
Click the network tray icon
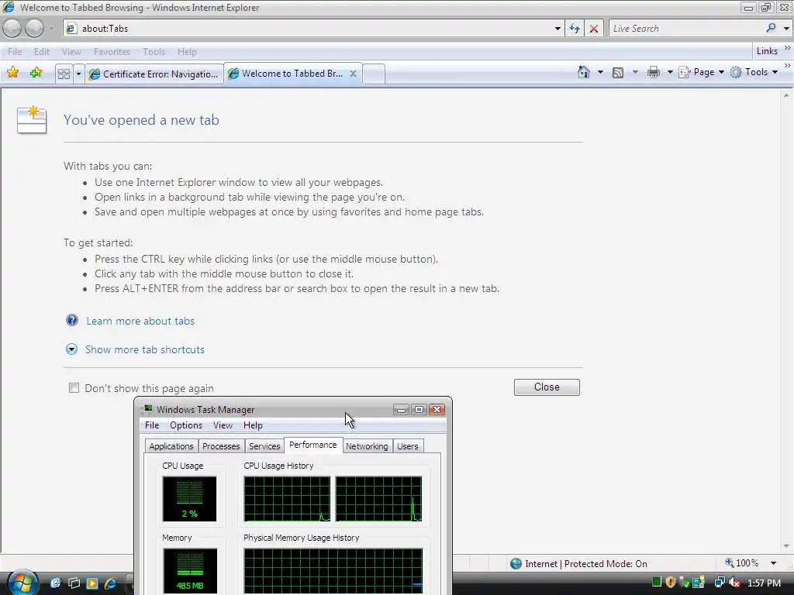(719, 583)
